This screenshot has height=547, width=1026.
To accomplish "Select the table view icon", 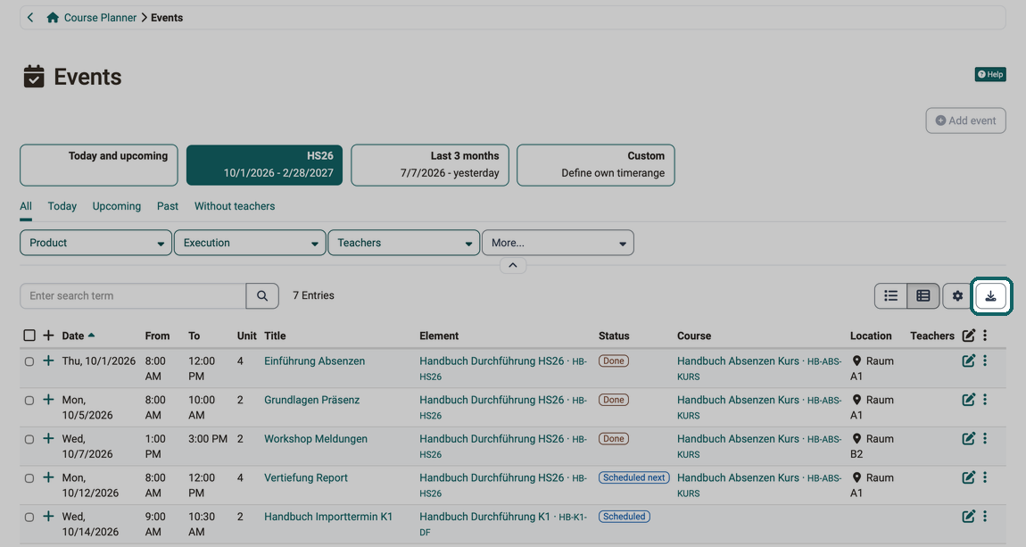I will (923, 295).
